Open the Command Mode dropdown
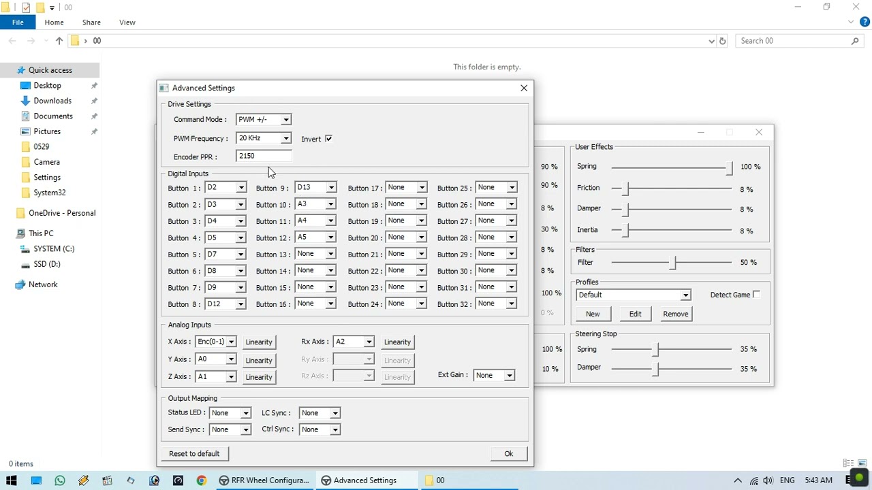The width and height of the screenshot is (872, 490). click(286, 119)
